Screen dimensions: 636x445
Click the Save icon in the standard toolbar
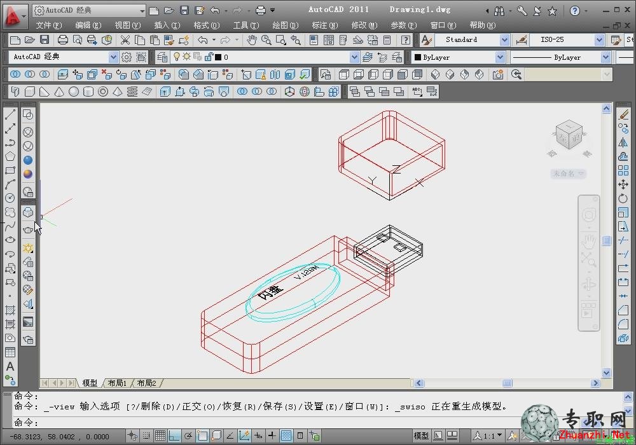[x=45, y=39]
